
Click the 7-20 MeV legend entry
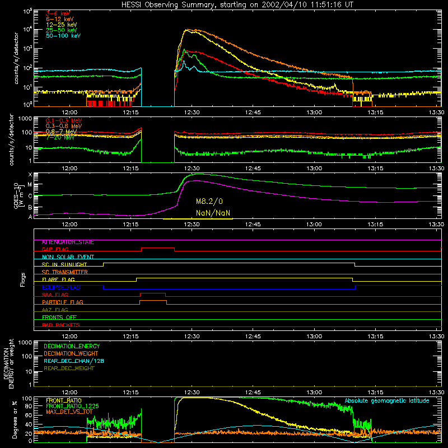tap(60, 137)
